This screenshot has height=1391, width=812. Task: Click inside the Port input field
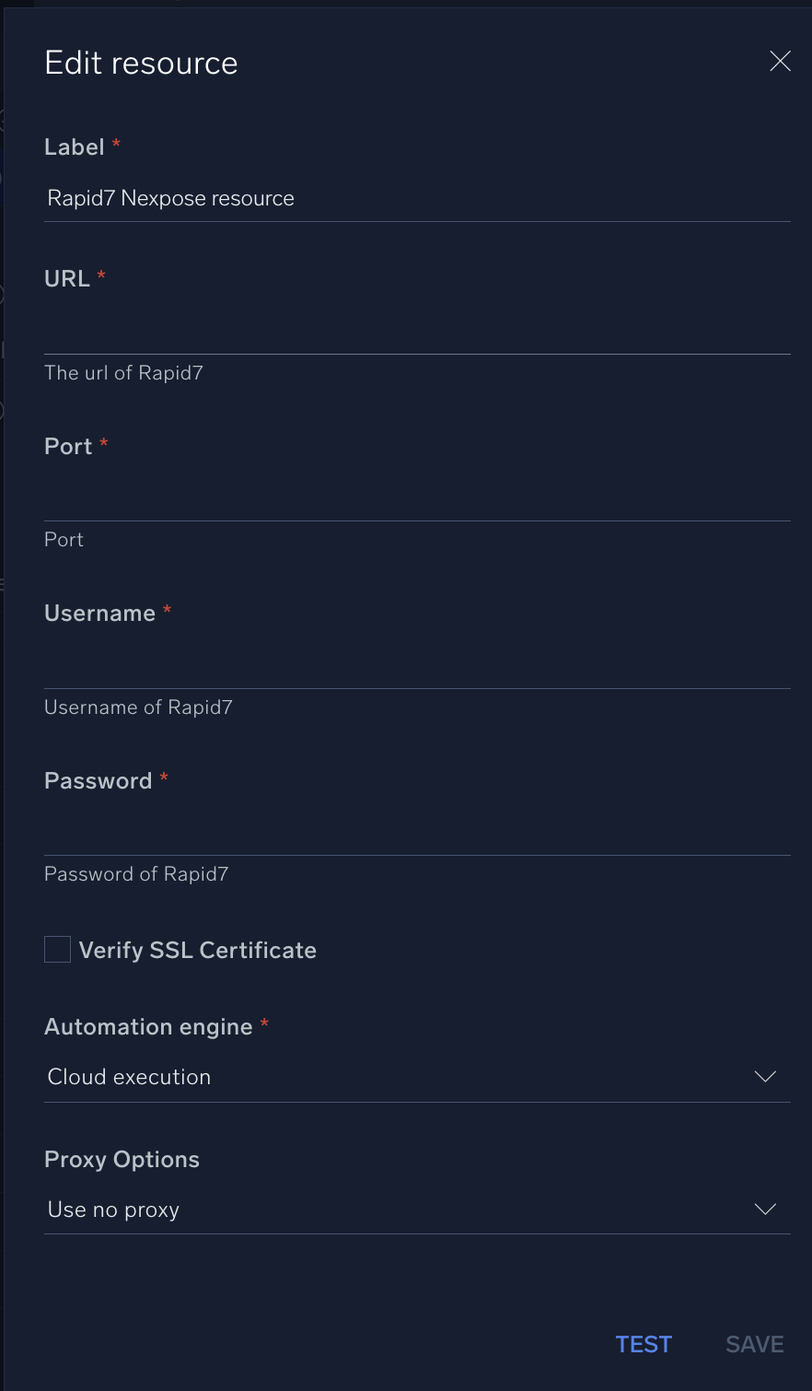click(414, 497)
